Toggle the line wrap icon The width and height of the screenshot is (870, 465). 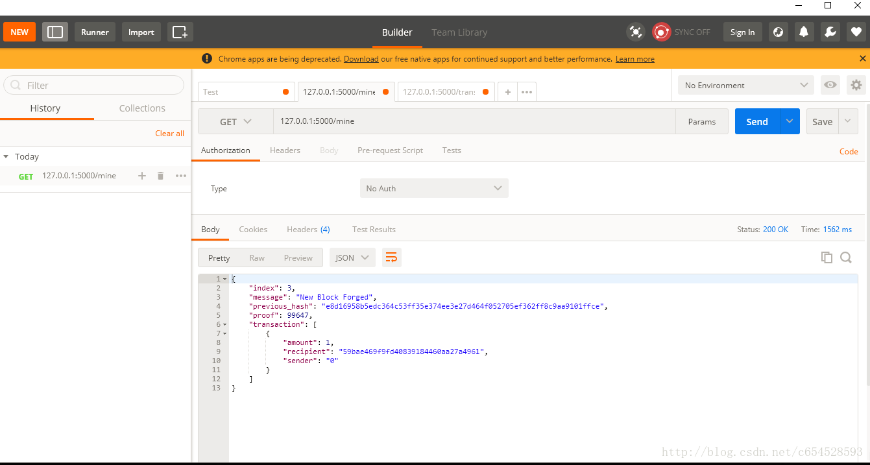(x=391, y=257)
